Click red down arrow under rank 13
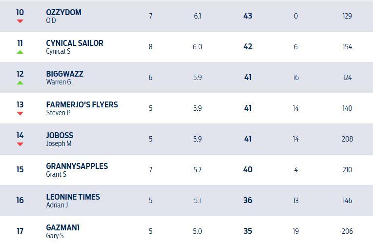This screenshot has height=246, width=373. pyautogui.click(x=20, y=114)
